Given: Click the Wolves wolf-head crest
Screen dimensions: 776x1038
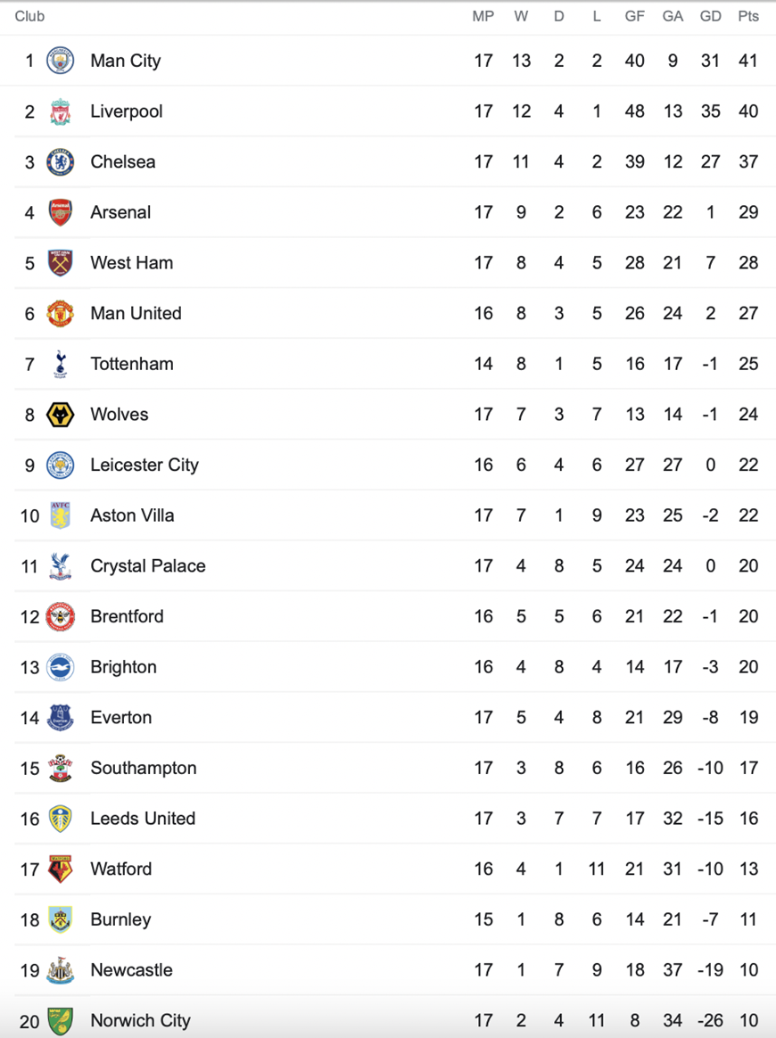Looking at the screenshot, I should [x=61, y=415].
